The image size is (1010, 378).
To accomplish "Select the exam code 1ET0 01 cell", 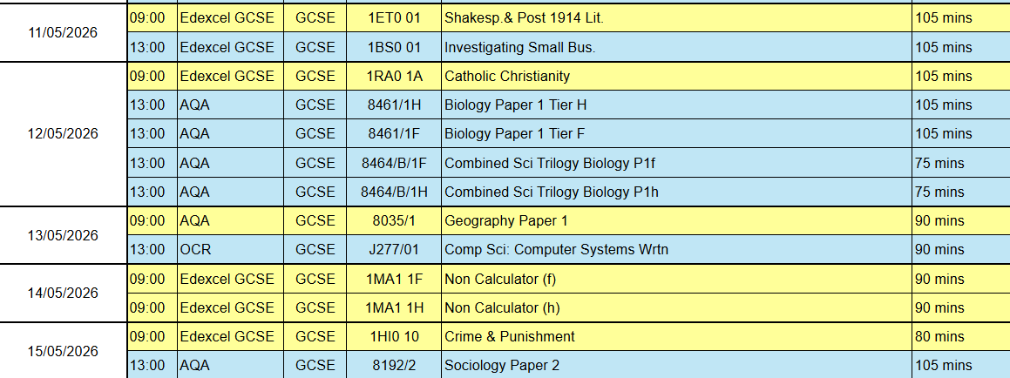I will coord(394,18).
